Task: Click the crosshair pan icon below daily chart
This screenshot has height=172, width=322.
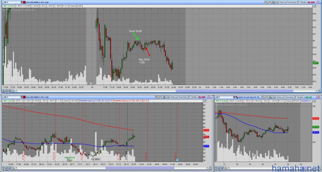Action: [x=3, y=168]
